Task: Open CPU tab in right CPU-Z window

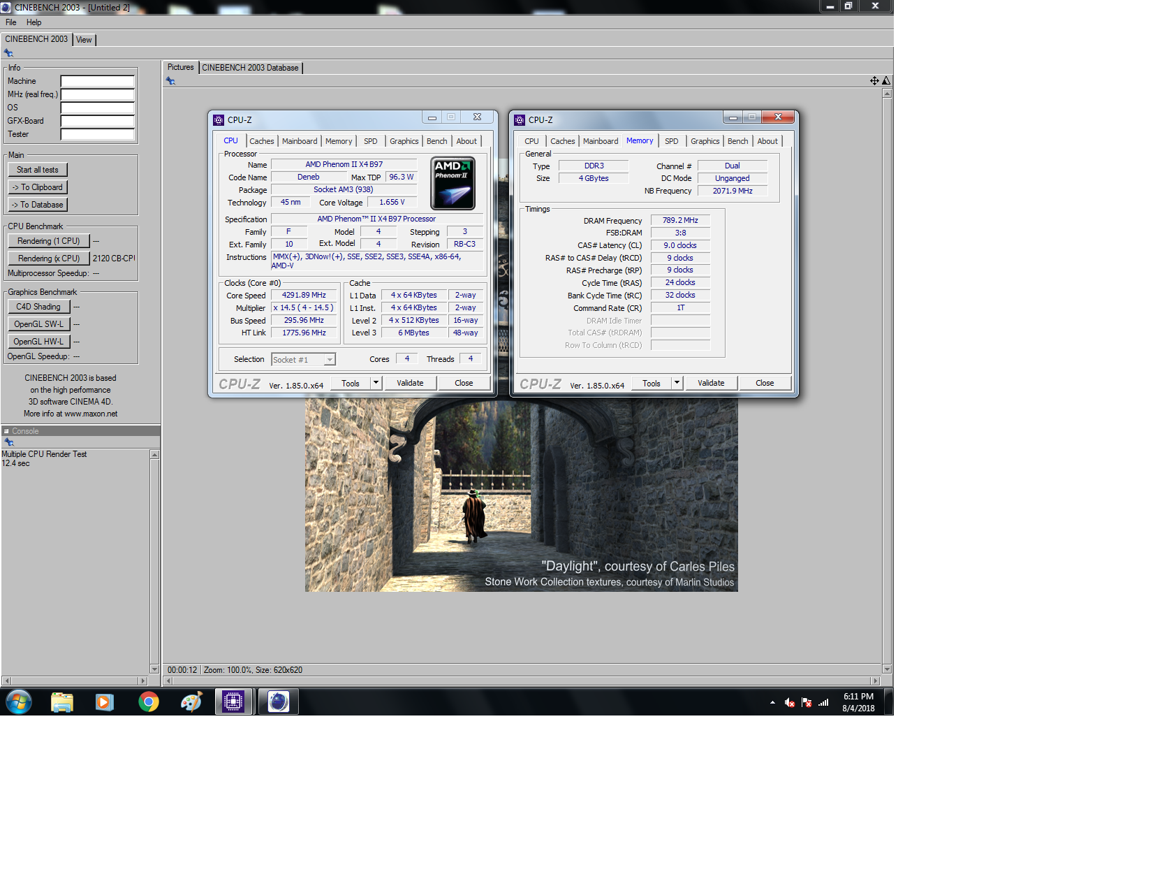Action: (531, 141)
